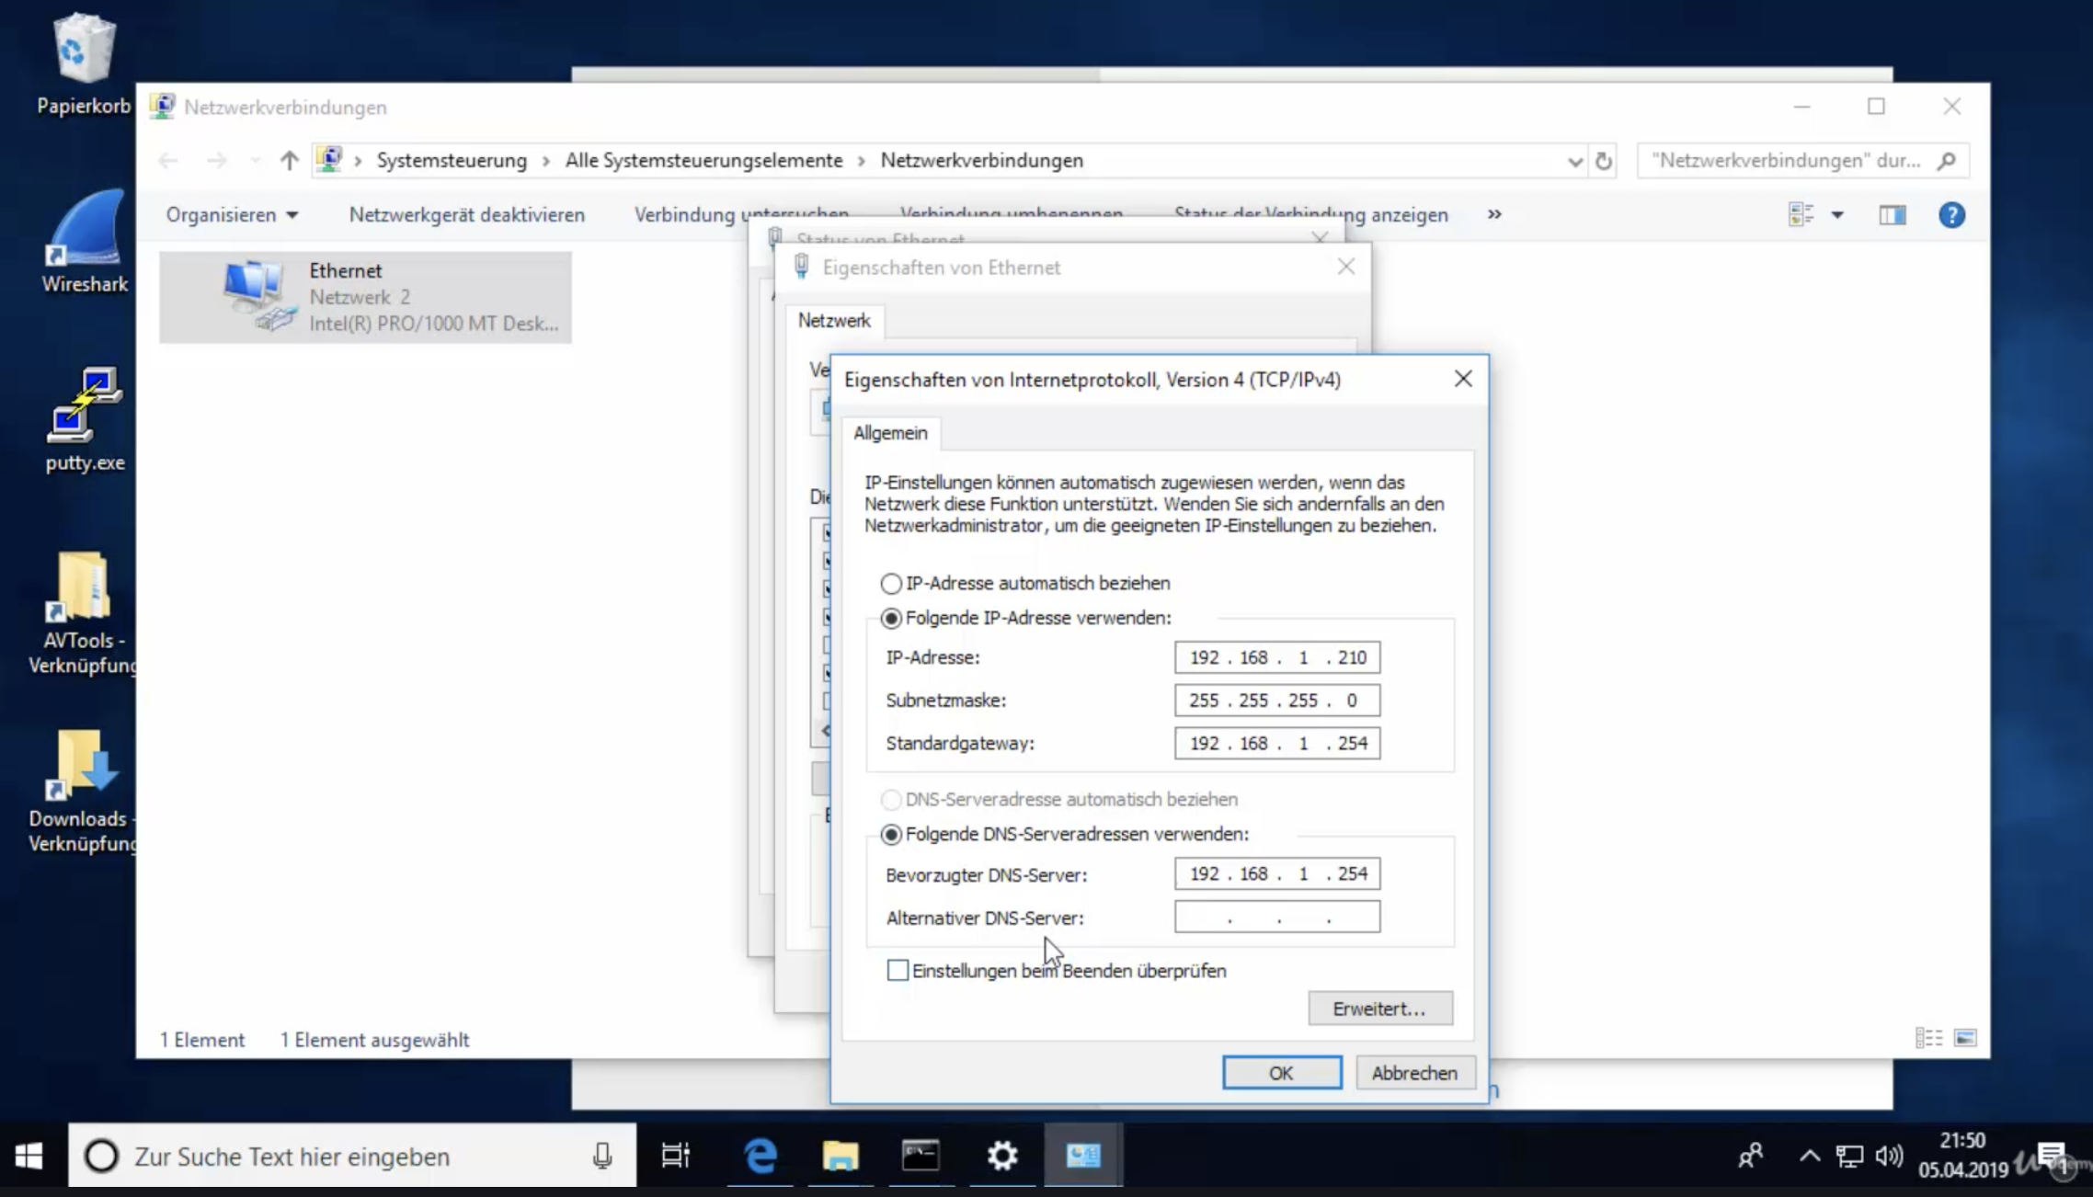Switch to the large icons view in the status bar

point(1965,1038)
